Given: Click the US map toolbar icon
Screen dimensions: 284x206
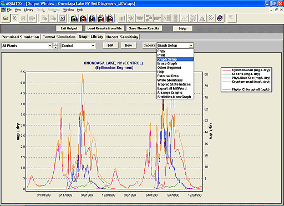Looking at the screenshot, I should 140,18.
